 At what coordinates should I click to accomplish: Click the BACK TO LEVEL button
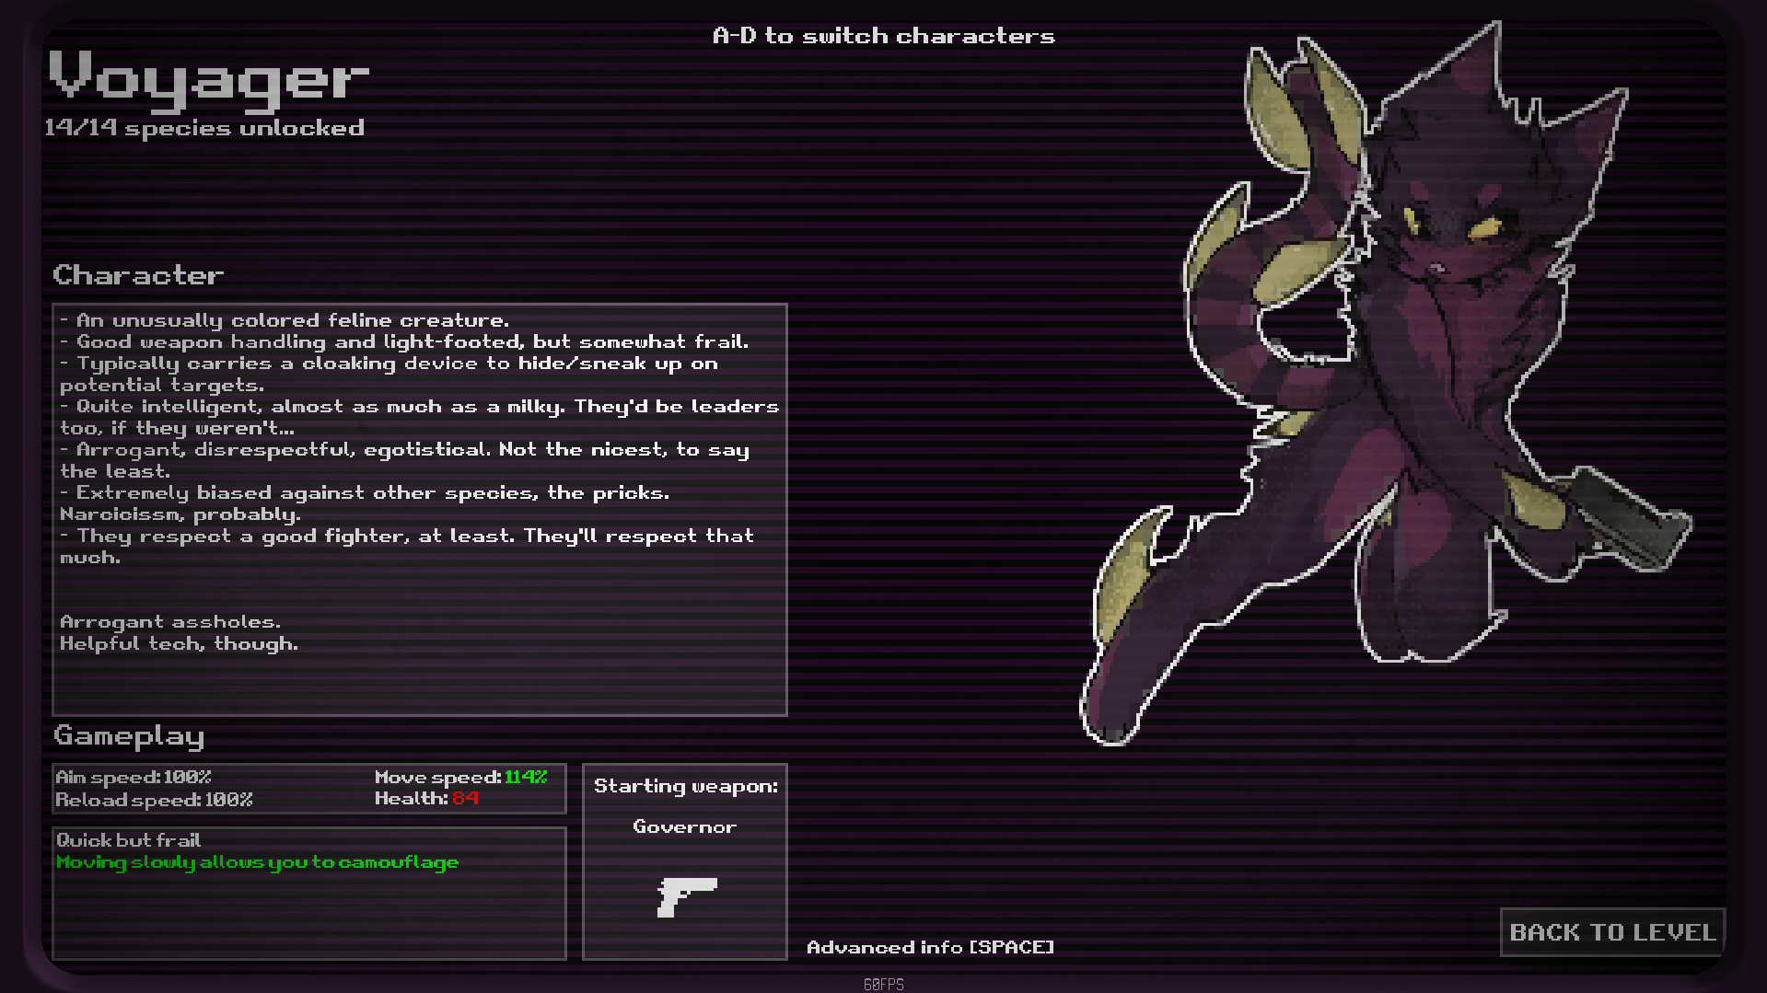(1612, 932)
